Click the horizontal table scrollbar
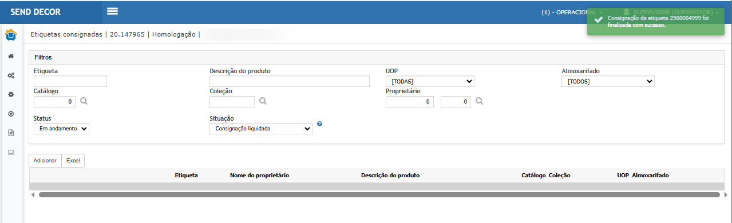Viewport: 732px width, 223px height. point(379,194)
